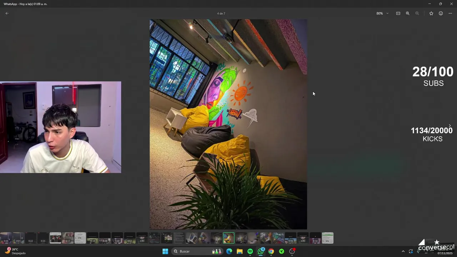Zoom in with the magnifier plus icon
Viewport: 457px width, 257px height.
(407, 13)
